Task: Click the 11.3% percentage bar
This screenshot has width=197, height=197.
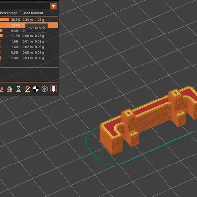Action: [1, 36]
